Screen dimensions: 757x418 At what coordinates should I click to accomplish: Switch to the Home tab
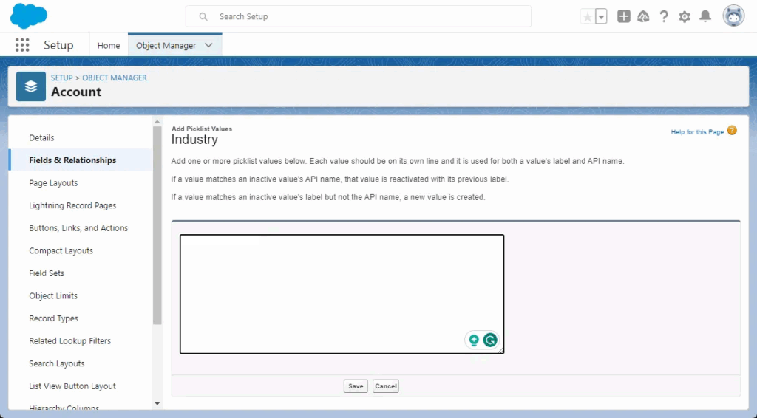click(x=109, y=45)
